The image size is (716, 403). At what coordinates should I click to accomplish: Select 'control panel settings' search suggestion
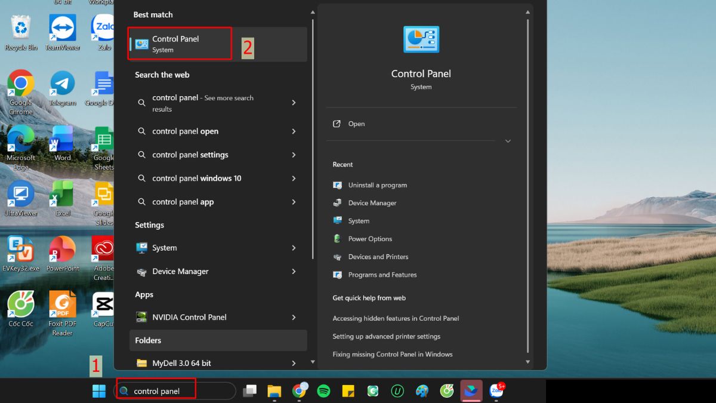pos(190,155)
